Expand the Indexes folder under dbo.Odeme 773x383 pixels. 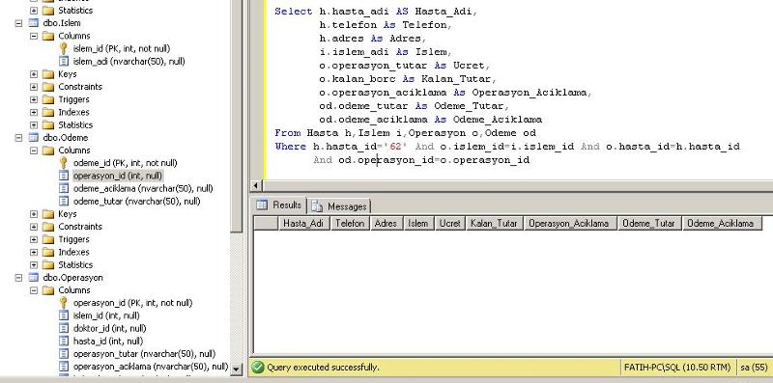point(34,252)
